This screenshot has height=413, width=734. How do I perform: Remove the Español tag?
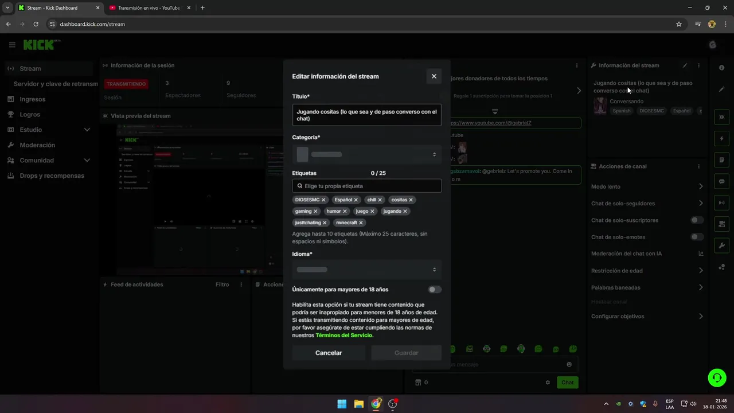tap(356, 200)
